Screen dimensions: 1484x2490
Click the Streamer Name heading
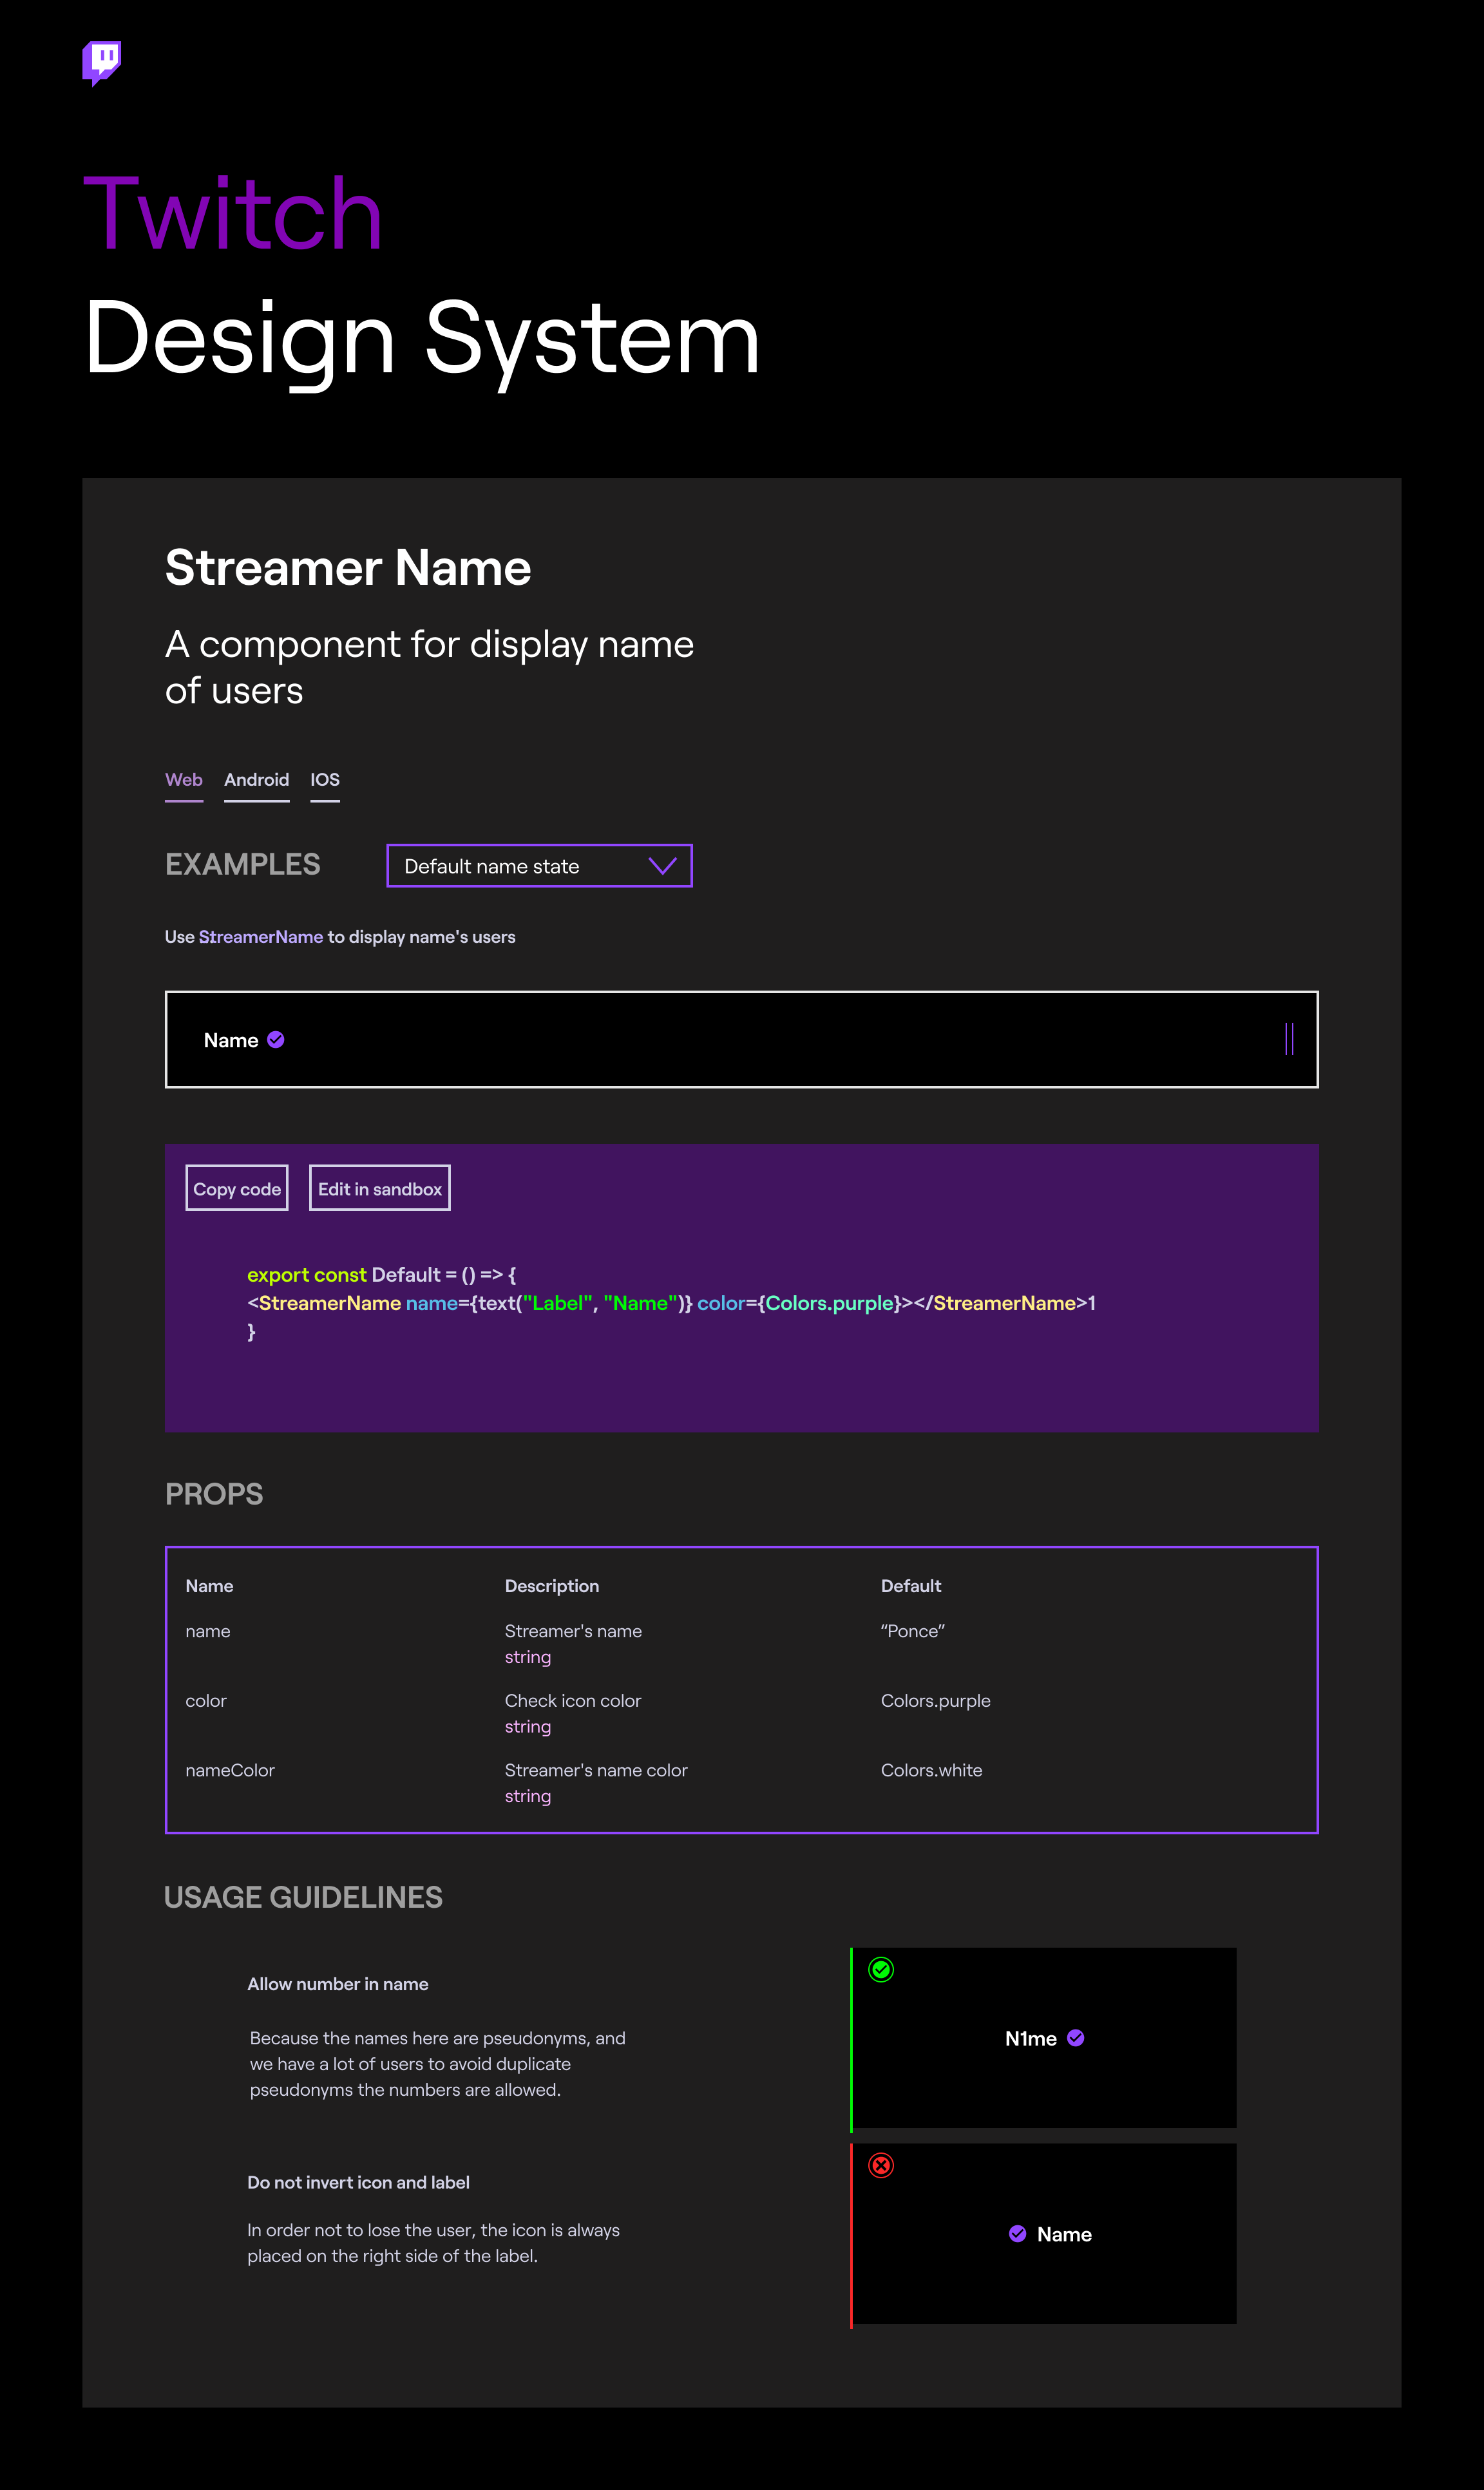coord(348,568)
